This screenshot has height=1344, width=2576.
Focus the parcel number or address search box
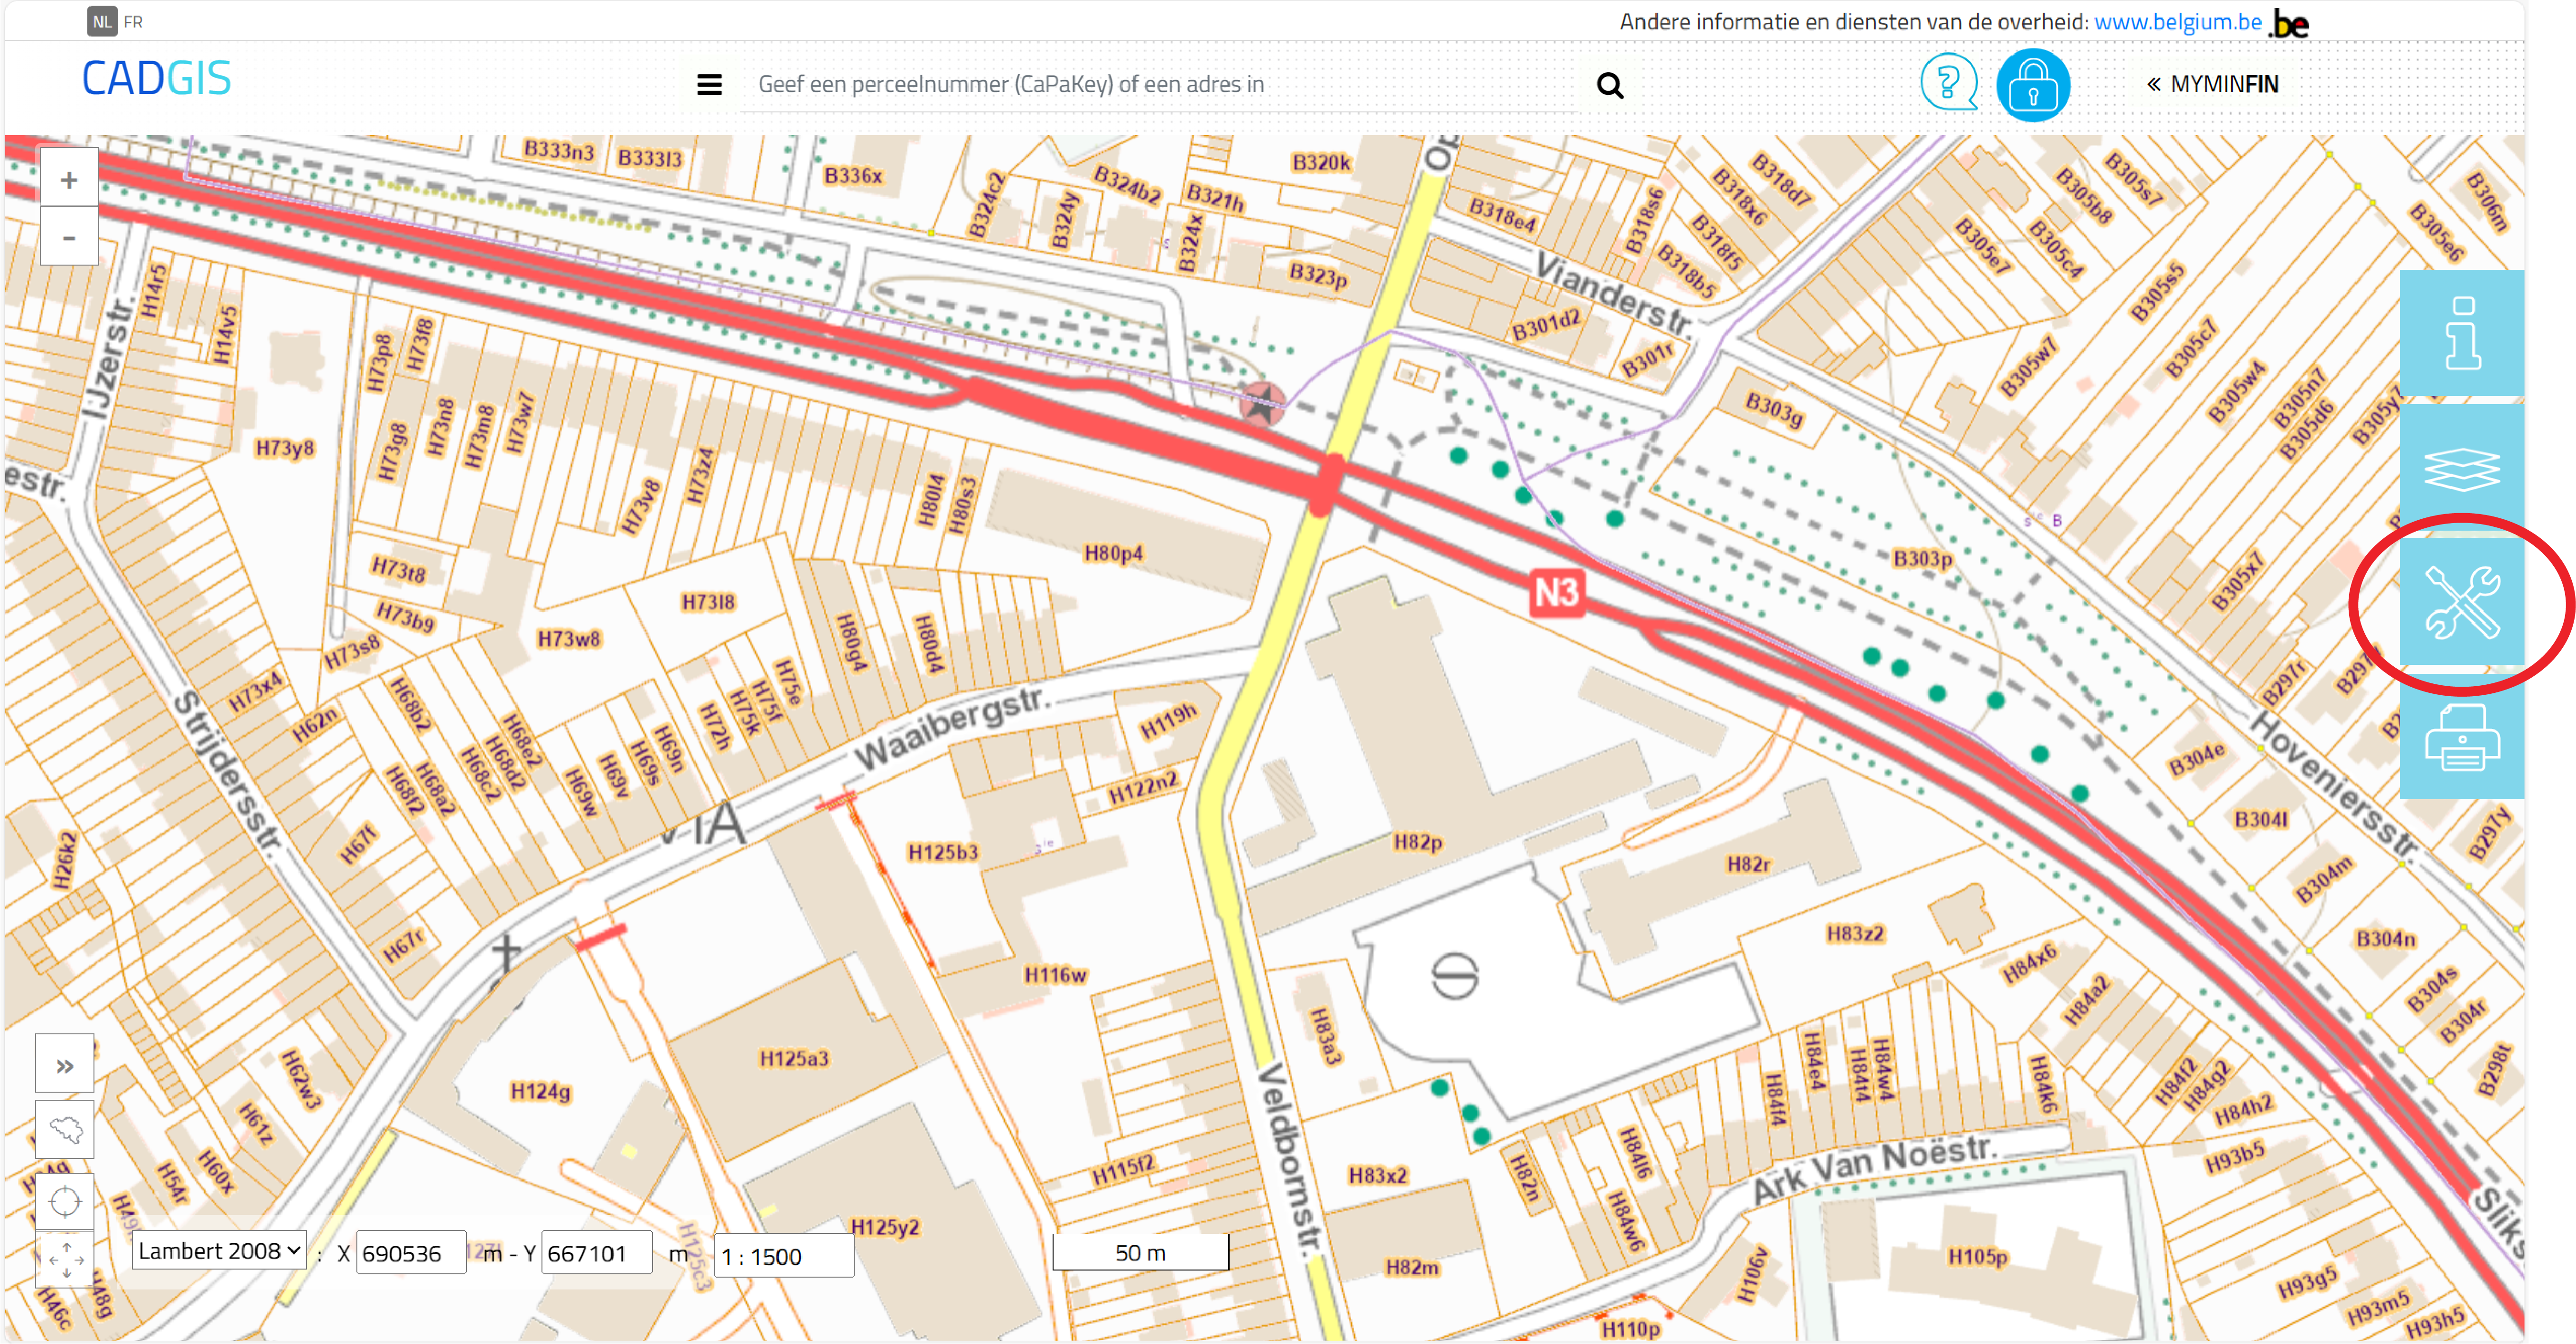(1160, 85)
